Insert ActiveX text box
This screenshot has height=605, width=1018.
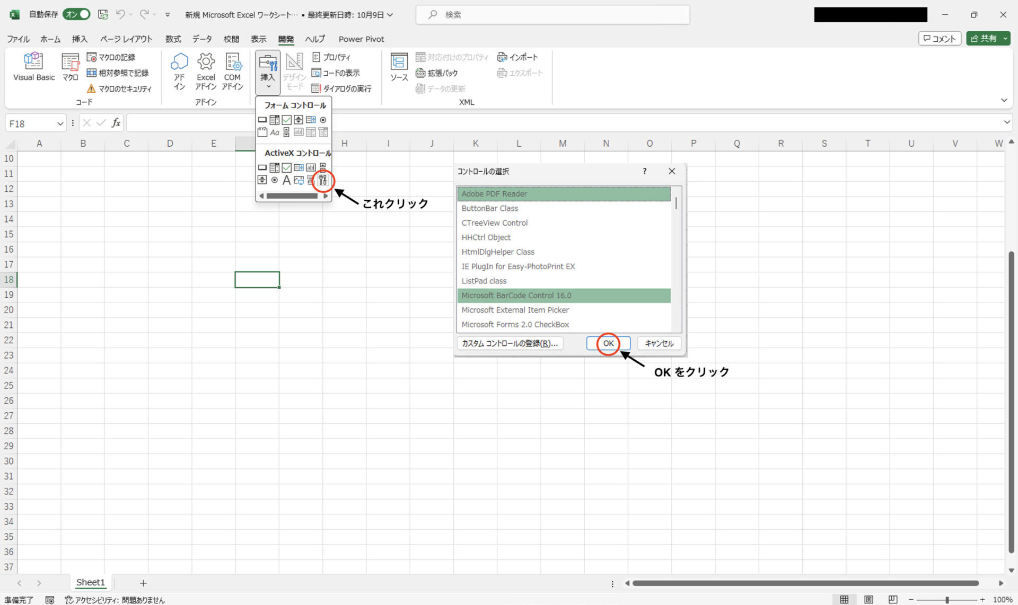coord(311,167)
